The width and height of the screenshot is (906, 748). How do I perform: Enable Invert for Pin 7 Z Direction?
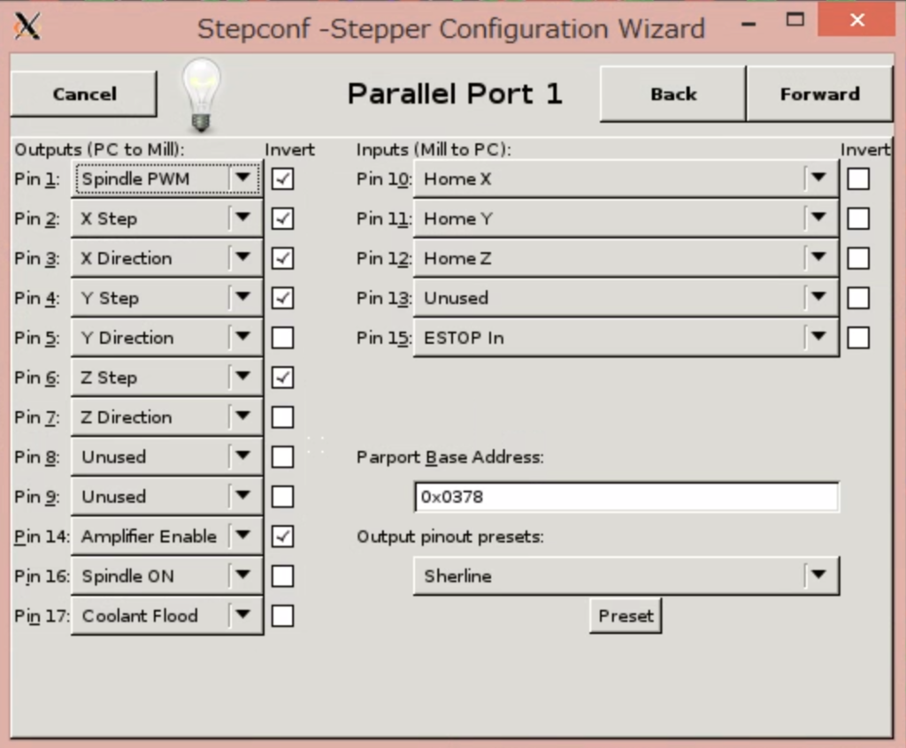282,417
